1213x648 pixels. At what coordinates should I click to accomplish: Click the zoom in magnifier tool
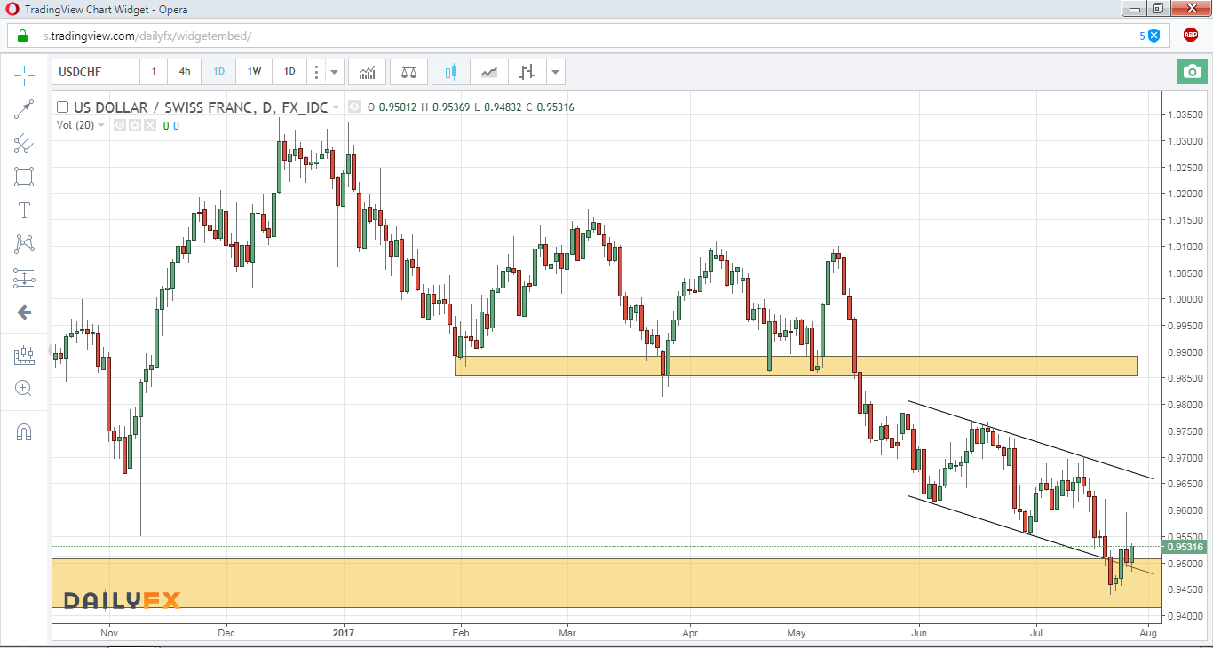click(24, 388)
